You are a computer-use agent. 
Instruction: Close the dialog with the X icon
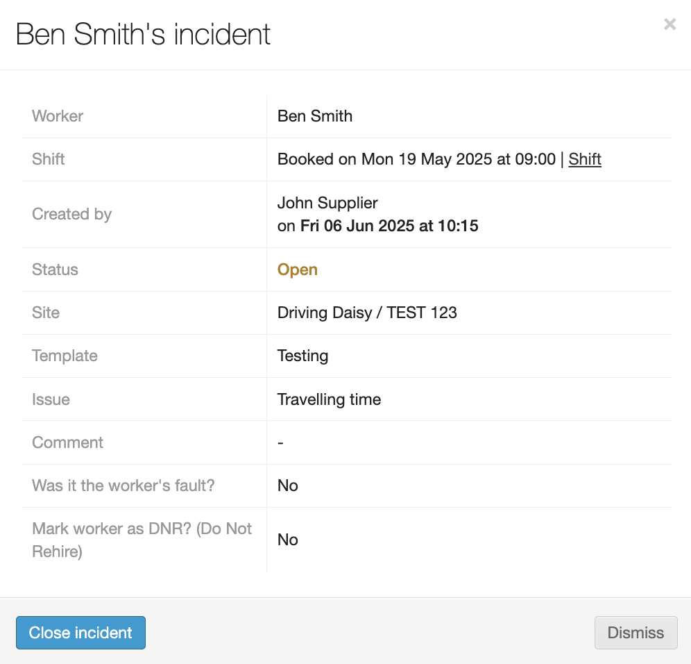click(669, 25)
